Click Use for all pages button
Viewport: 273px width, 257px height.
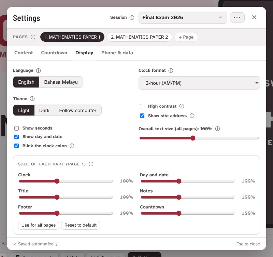coord(39,225)
